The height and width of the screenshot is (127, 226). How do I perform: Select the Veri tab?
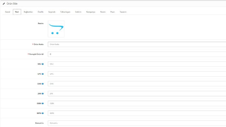tap(17, 12)
